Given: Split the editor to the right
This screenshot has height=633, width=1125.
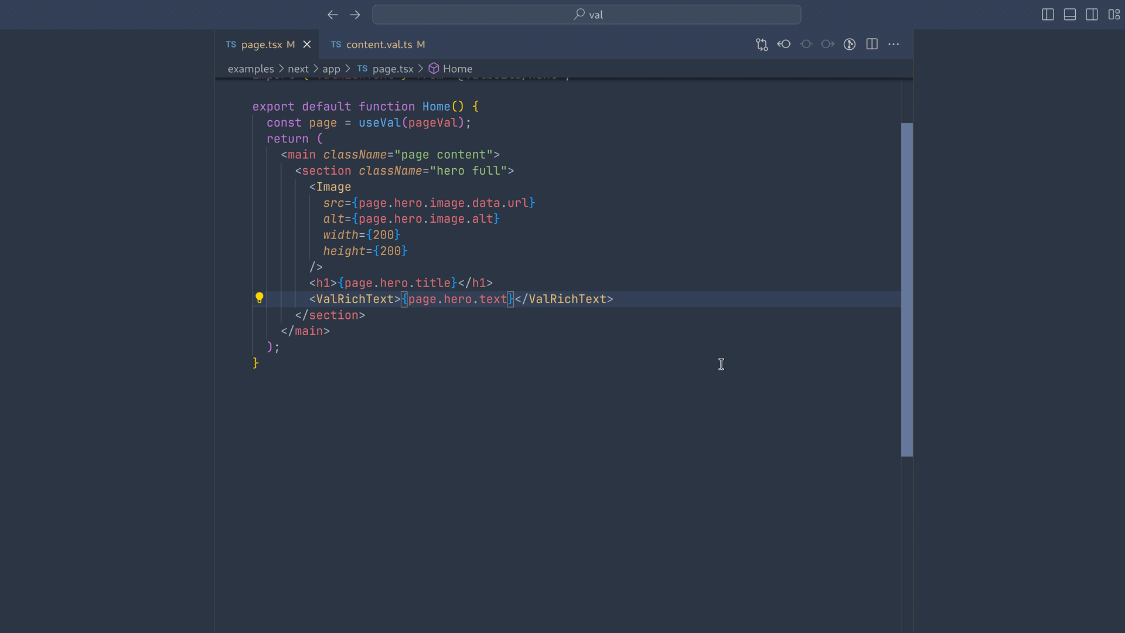Looking at the screenshot, I should 872,45.
